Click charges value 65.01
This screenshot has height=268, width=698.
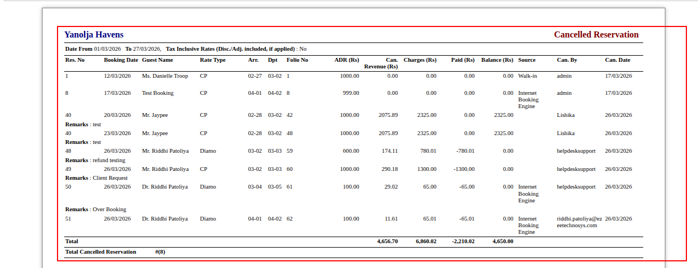430,219
